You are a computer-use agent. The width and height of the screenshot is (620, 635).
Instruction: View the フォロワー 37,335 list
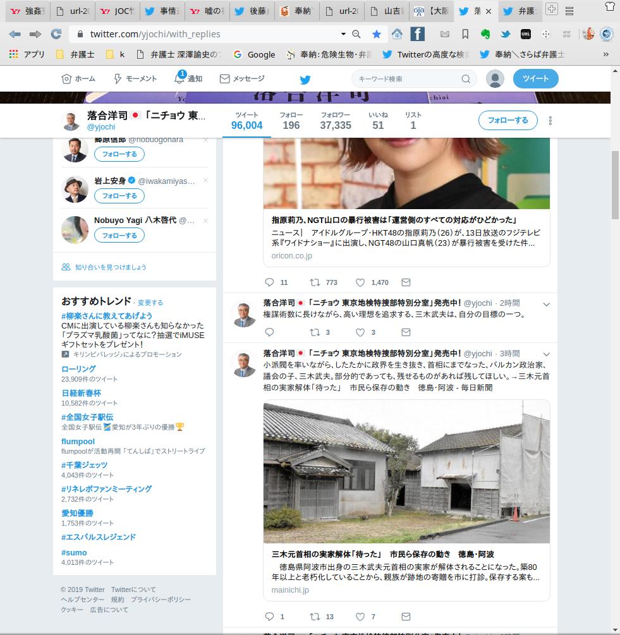[x=336, y=121]
